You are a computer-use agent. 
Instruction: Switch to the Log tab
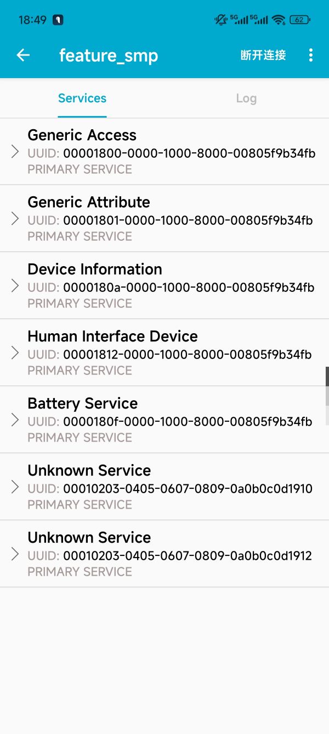pos(246,98)
